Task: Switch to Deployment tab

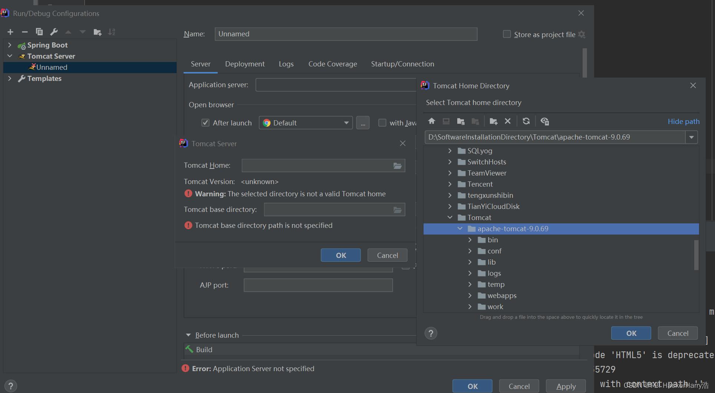Action: click(245, 64)
